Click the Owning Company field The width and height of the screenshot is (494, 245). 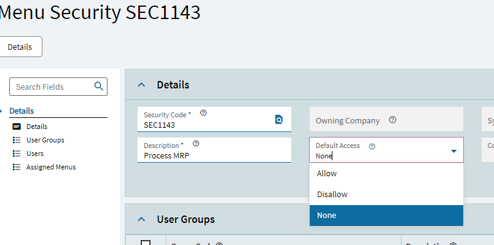(x=386, y=119)
